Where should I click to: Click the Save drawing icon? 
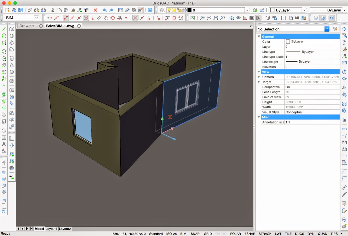tap(21, 10)
